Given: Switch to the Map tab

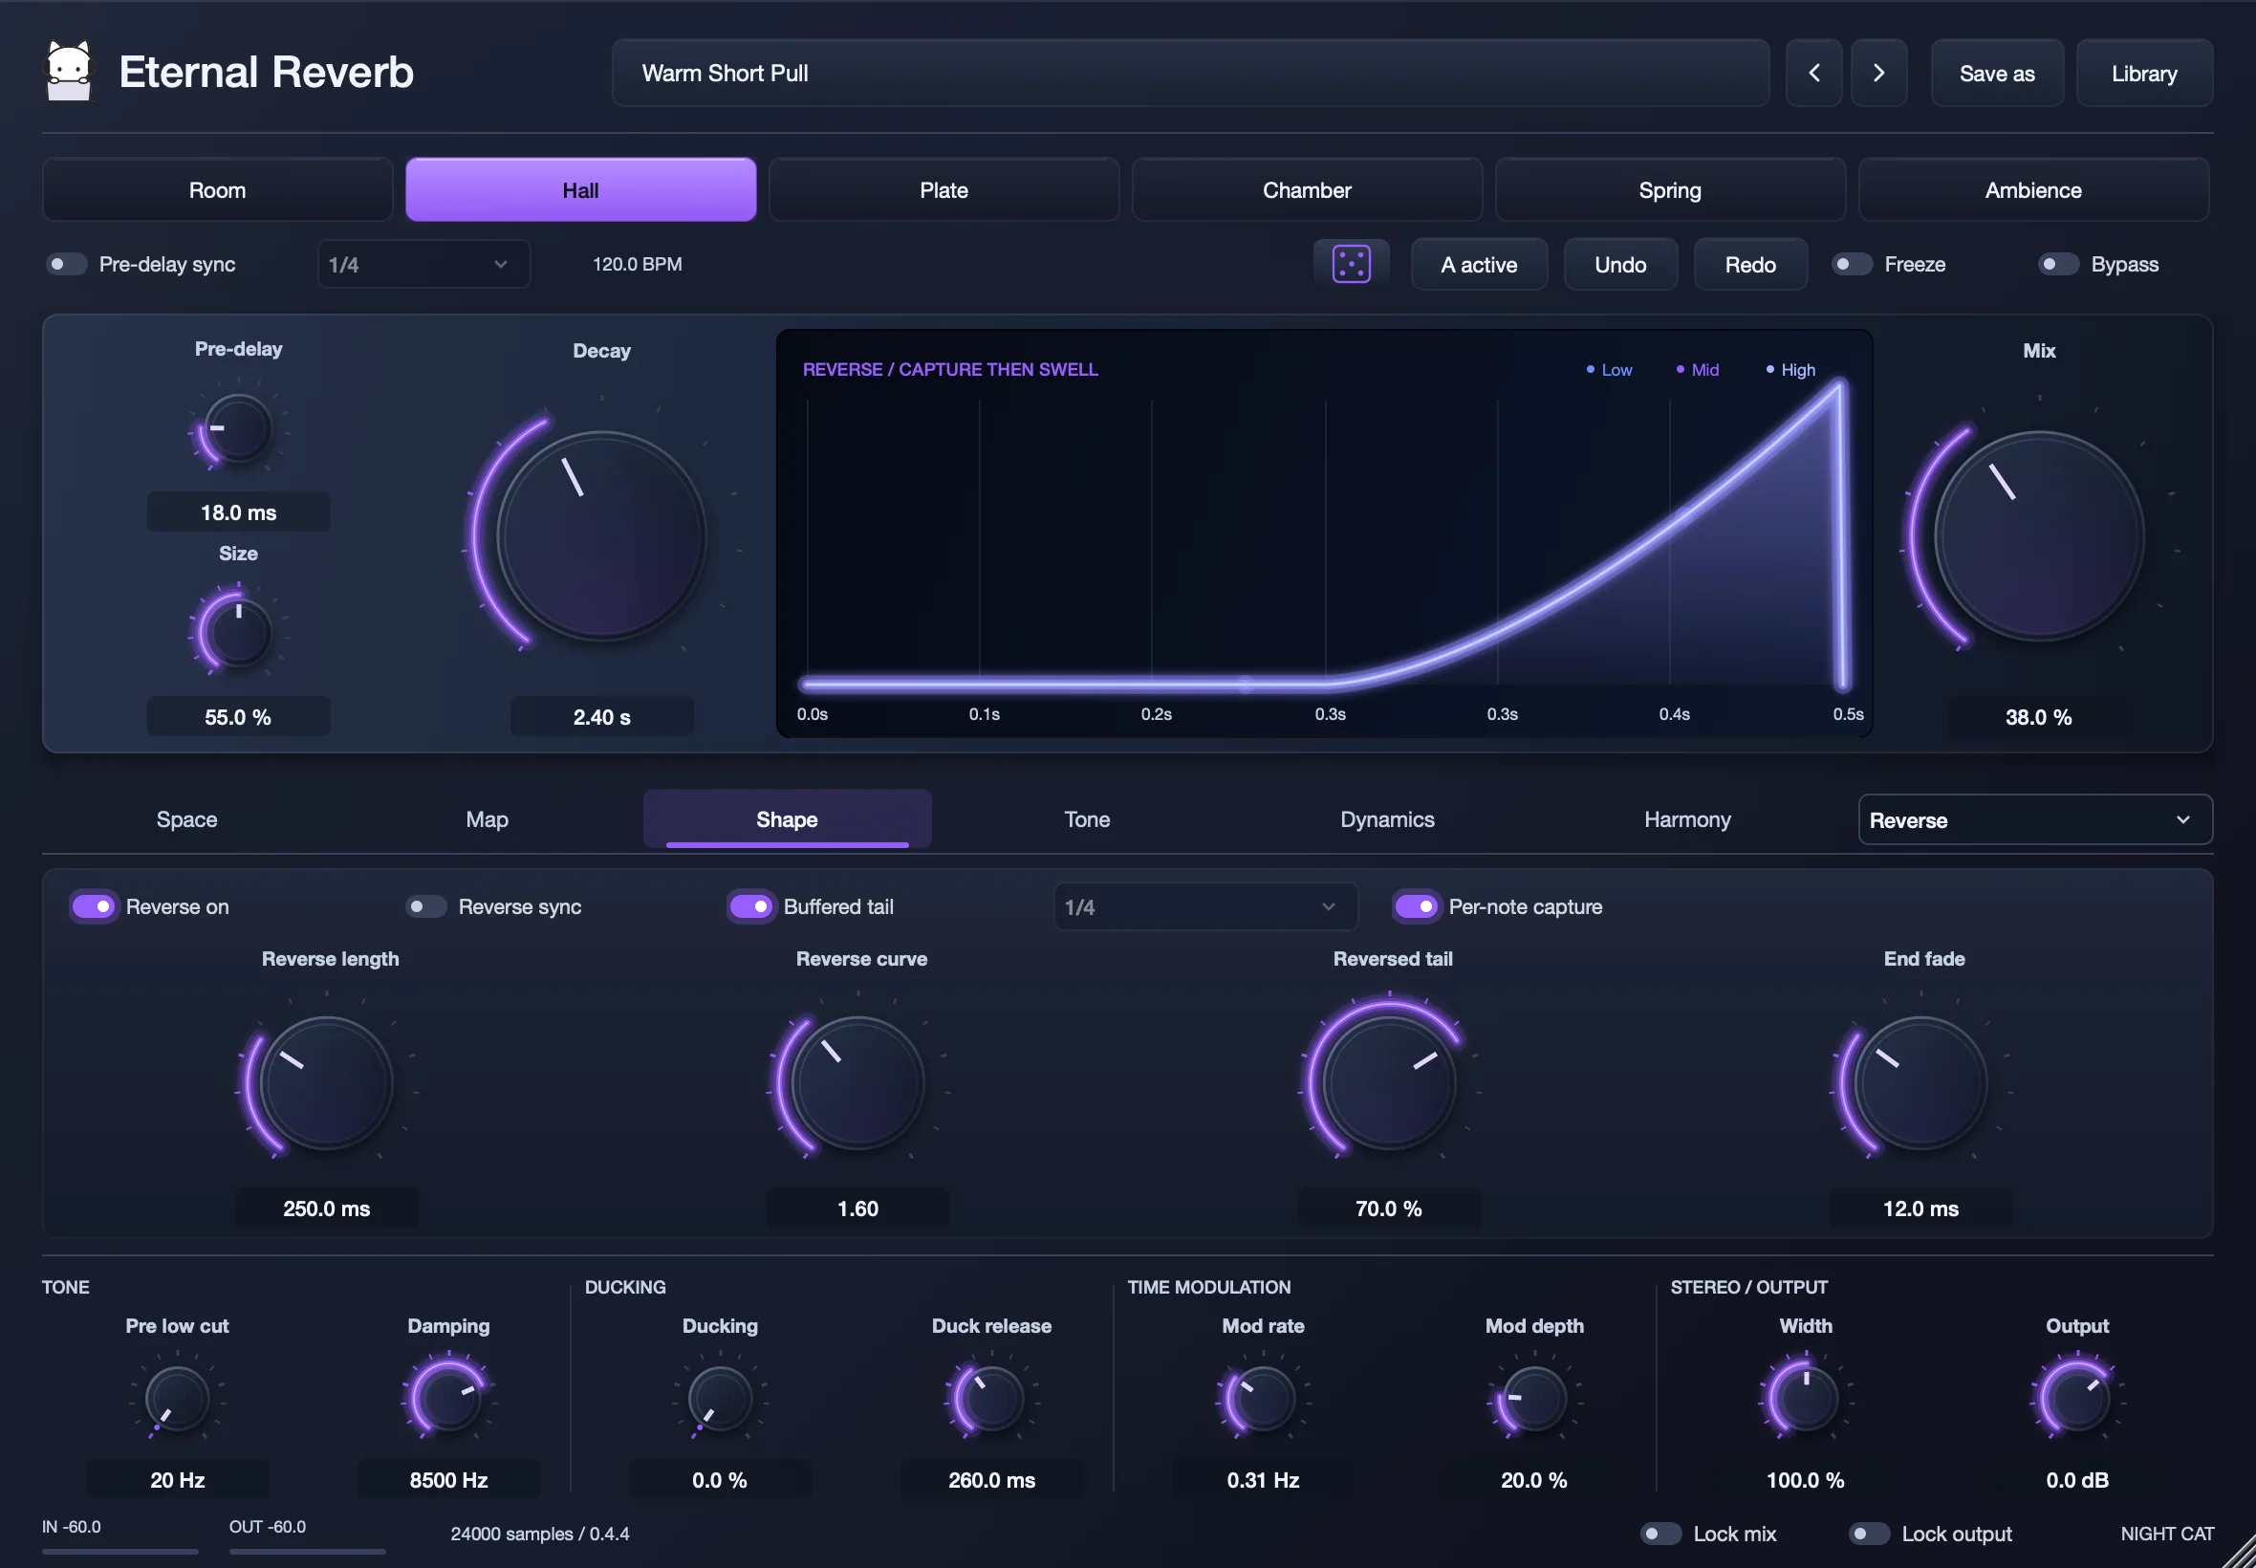Looking at the screenshot, I should (x=488, y=819).
